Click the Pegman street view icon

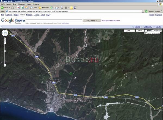tap(5, 40)
